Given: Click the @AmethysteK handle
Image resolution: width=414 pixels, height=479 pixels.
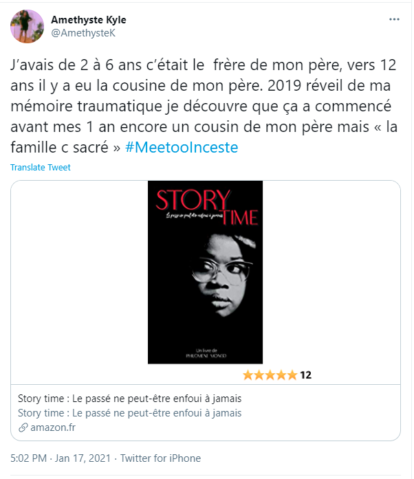Looking at the screenshot, I should click(x=83, y=33).
